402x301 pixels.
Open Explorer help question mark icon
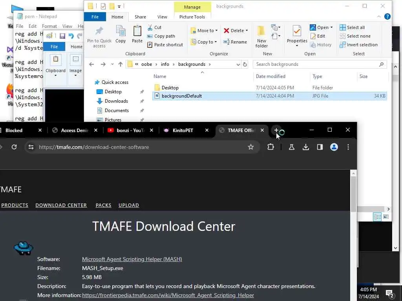pos(387,16)
